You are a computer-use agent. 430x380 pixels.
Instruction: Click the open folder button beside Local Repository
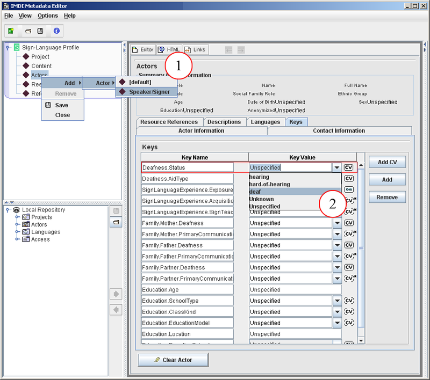(116, 222)
